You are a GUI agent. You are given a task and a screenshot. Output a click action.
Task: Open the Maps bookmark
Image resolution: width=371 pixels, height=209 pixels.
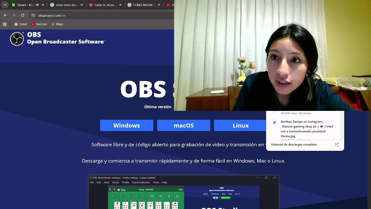coord(57,24)
